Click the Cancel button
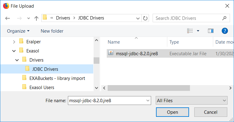 pos(210,112)
